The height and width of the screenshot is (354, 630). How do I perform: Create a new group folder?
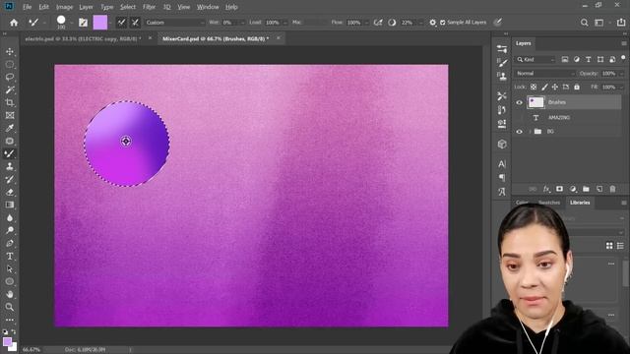[x=586, y=189]
